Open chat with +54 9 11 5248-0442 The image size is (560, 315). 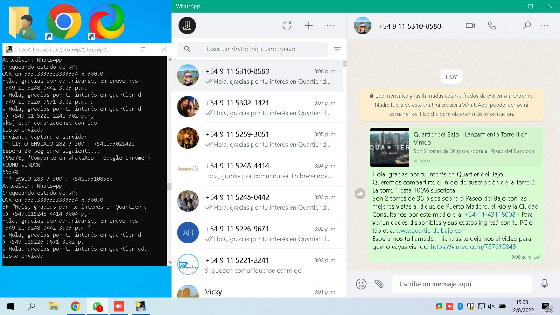[257, 202]
